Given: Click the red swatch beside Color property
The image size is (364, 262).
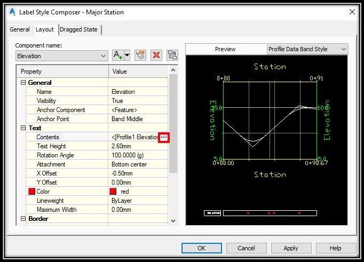Looking at the screenshot, I should point(31,192).
